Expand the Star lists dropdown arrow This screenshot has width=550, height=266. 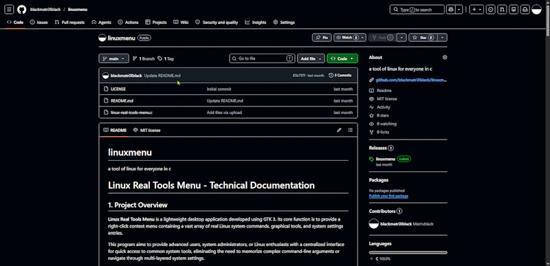click(x=443, y=38)
